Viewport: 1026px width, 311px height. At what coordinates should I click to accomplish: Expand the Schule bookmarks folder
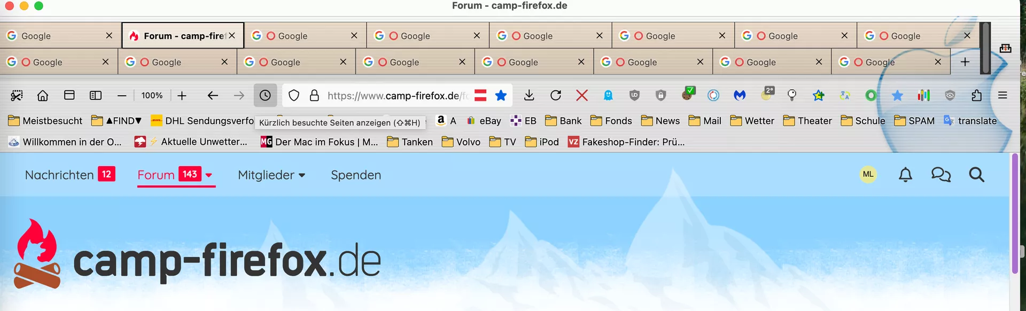click(x=863, y=121)
